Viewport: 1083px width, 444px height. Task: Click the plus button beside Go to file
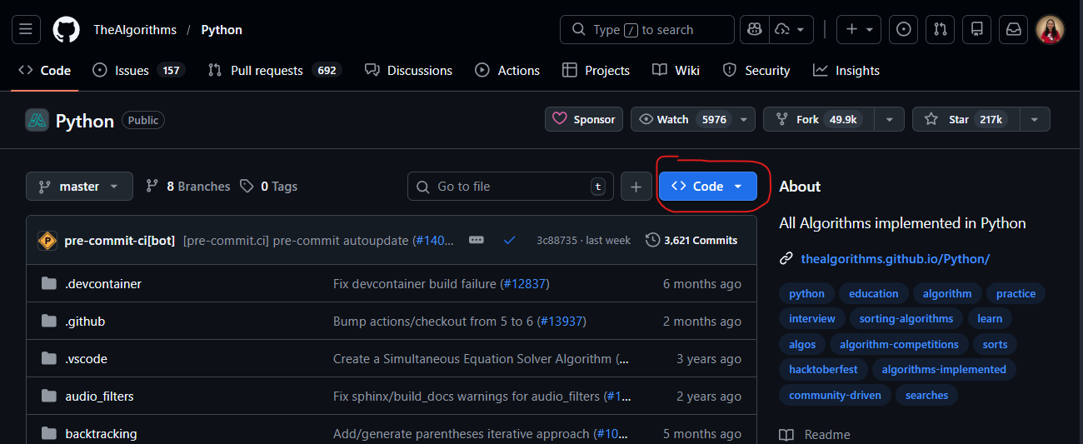point(636,187)
